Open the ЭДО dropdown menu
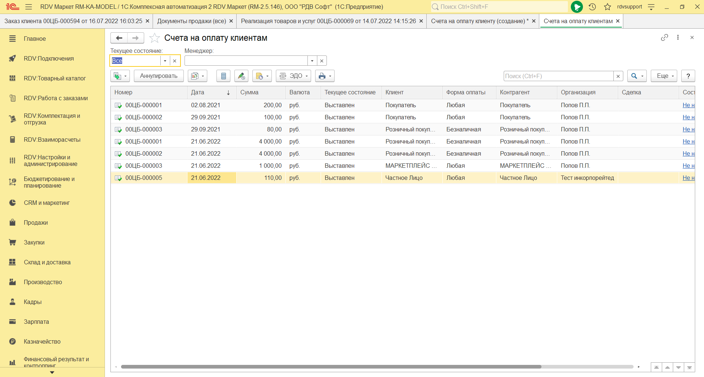 (293, 76)
